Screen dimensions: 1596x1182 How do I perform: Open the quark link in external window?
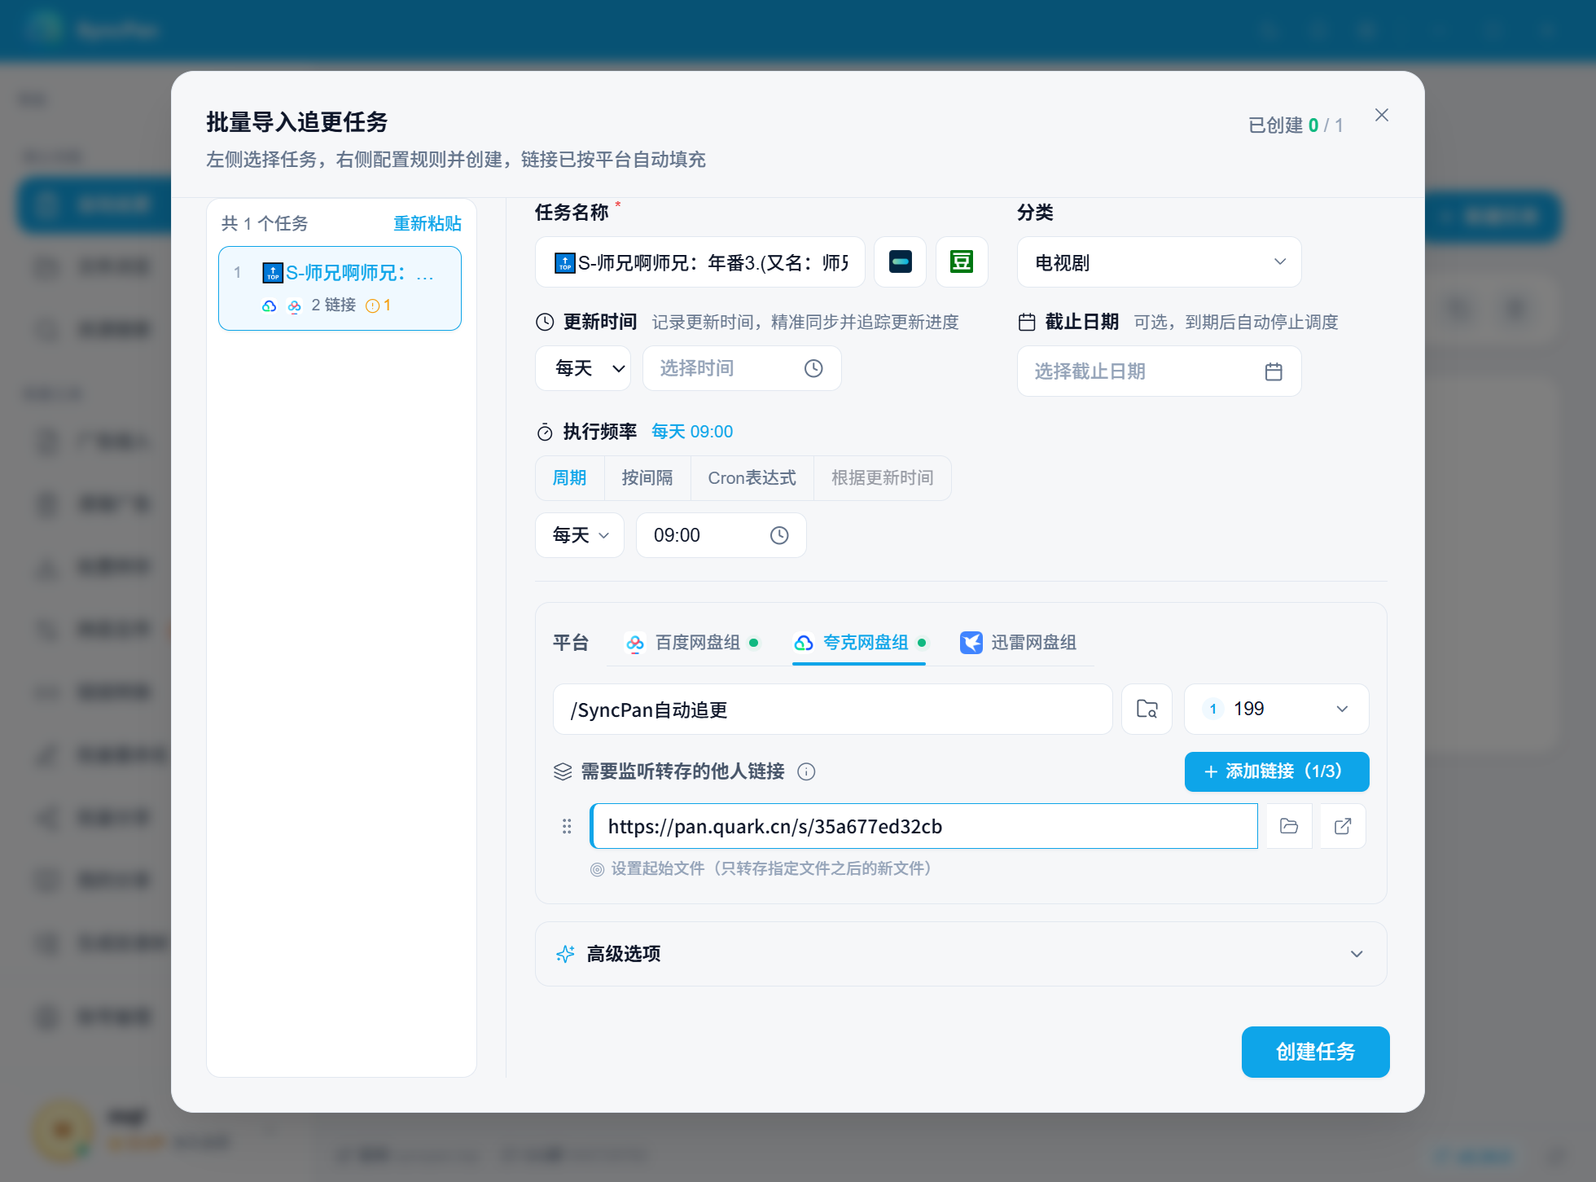point(1343,826)
